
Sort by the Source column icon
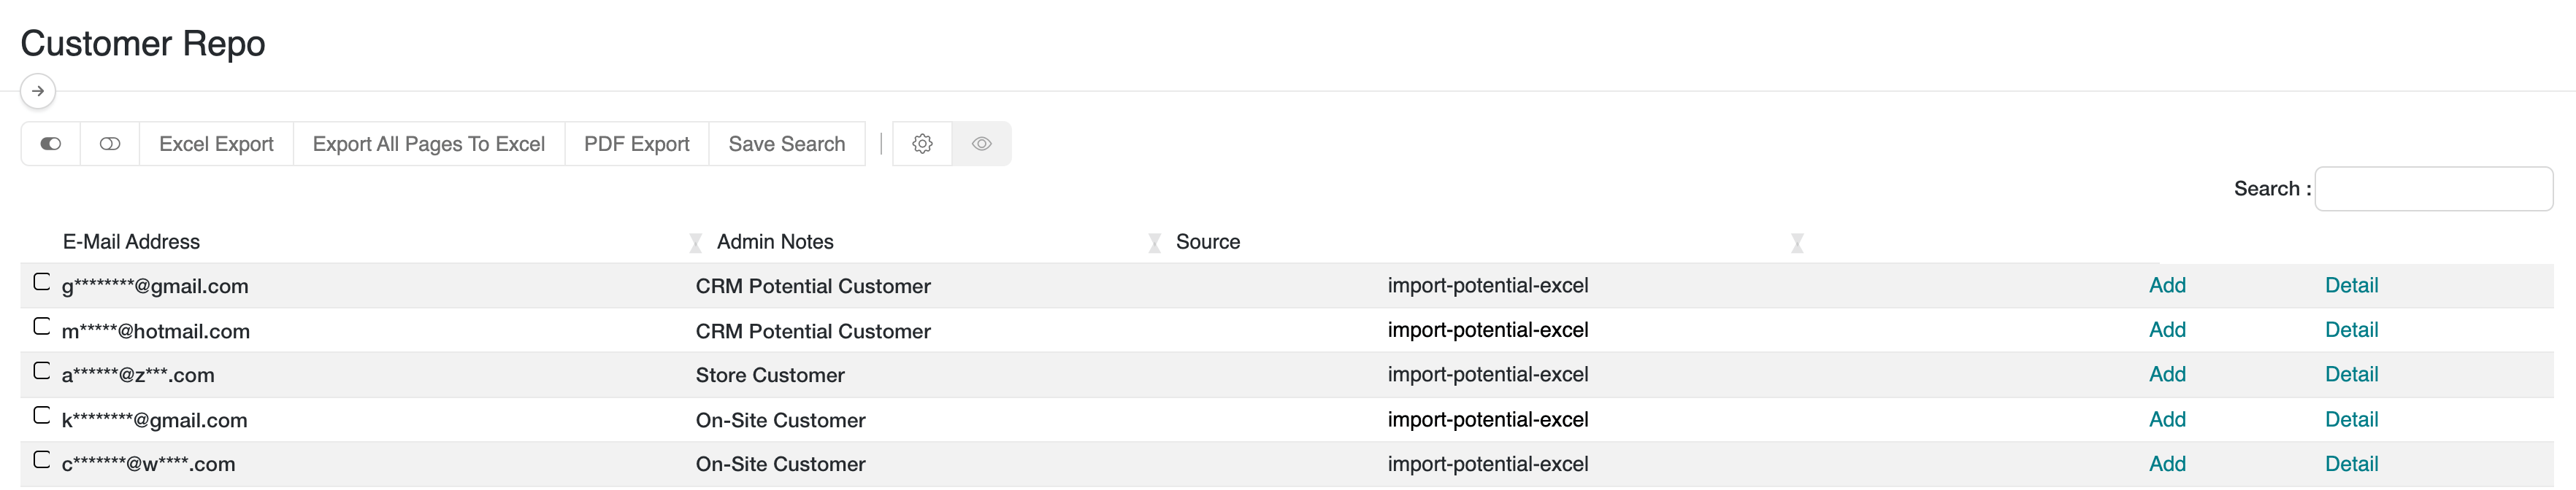click(x=1797, y=243)
